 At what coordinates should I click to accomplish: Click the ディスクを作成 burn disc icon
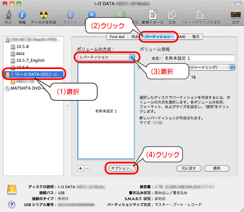point(43,15)
